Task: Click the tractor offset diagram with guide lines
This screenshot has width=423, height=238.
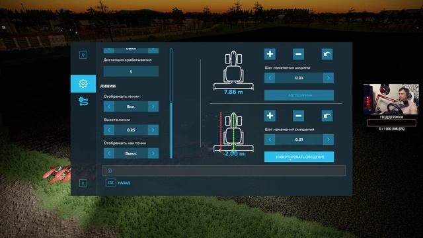Action: [x=233, y=132]
